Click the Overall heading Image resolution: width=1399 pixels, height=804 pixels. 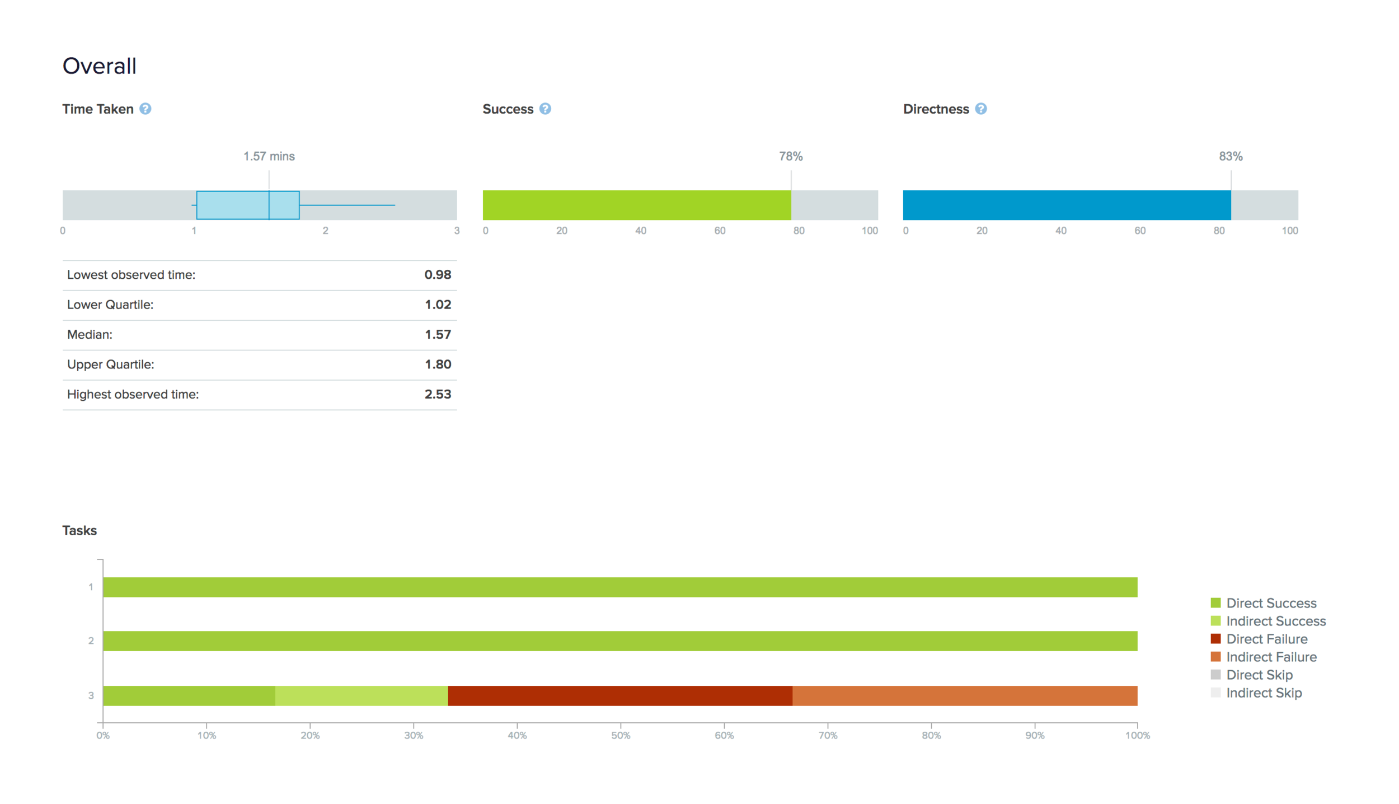click(x=100, y=66)
